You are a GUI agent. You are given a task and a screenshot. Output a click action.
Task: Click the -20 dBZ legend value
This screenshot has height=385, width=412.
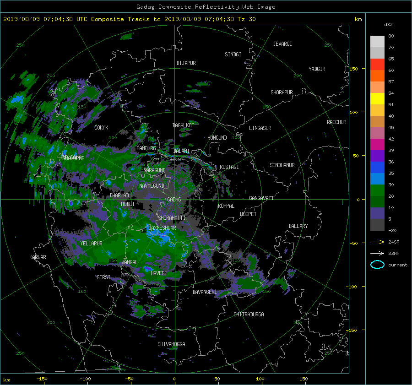click(392, 230)
